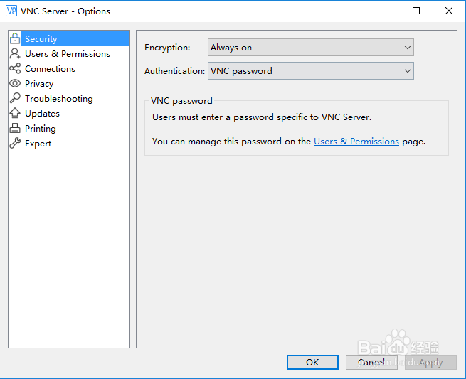Click the Apply button
The image size is (466, 379).
(430, 363)
